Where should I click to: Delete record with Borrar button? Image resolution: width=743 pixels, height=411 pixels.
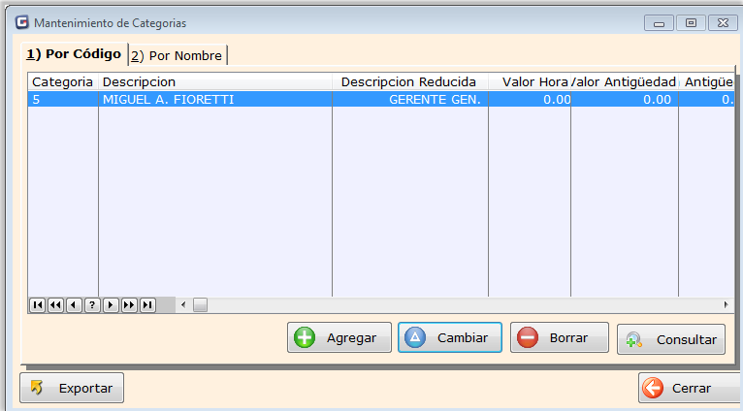(x=560, y=337)
